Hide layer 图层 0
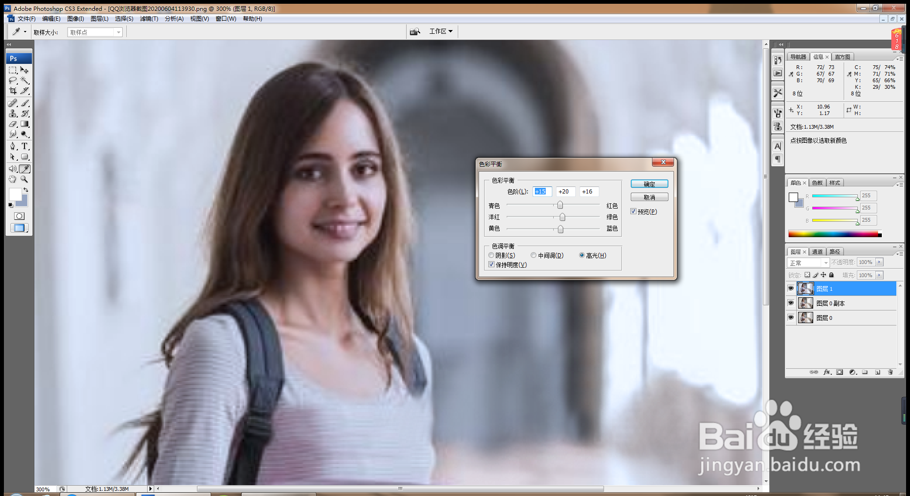 791,318
